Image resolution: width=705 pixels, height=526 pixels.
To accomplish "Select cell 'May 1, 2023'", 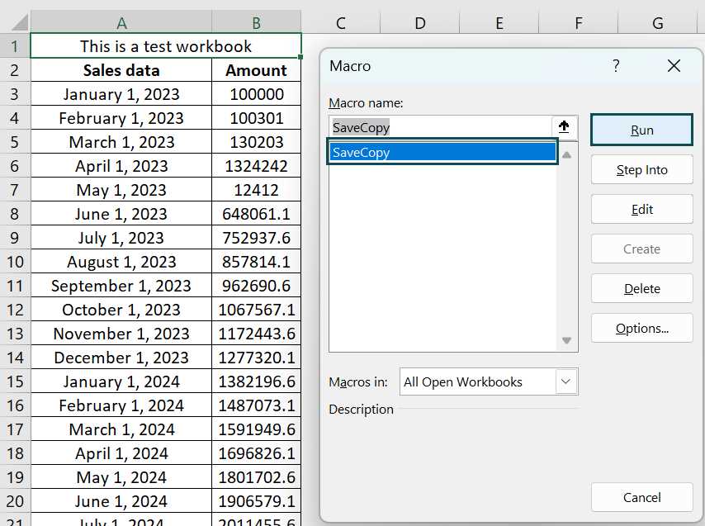I will click(121, 190).
